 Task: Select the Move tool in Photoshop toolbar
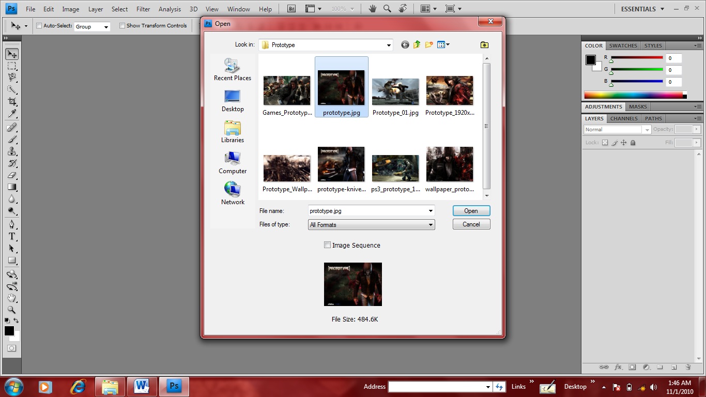11,54
